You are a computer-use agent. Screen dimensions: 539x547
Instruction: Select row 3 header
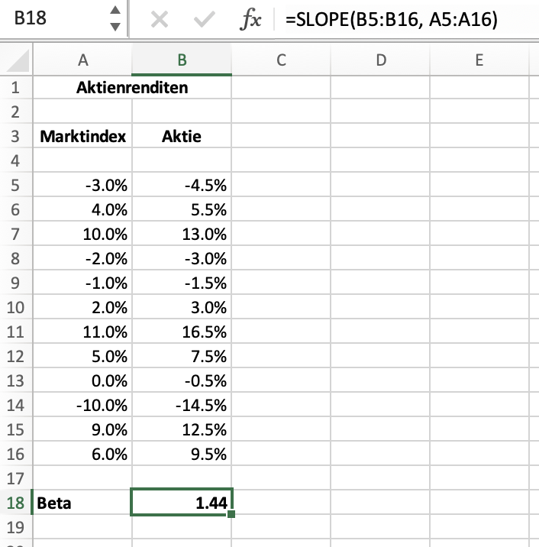[16, 137]
